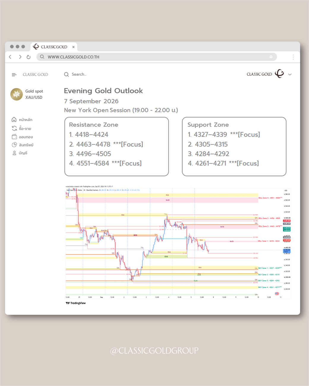The image size is (309, 386).
Task: Close the CLASSICGOLD tab
Action: coord(73,47)
